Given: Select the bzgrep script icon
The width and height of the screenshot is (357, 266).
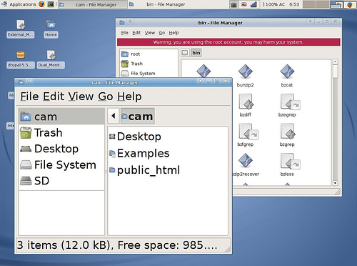Looking at the screenshot, I should point(287,135).
